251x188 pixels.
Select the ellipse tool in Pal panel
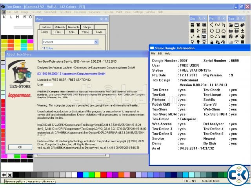click(212, 36)
